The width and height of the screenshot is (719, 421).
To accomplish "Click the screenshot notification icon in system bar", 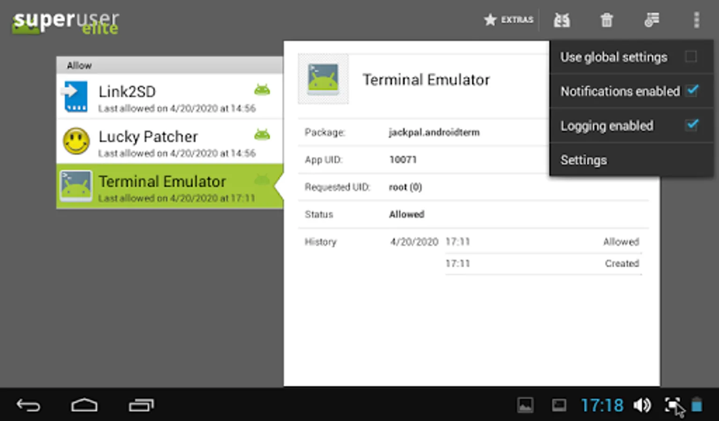I will point(559,405).
